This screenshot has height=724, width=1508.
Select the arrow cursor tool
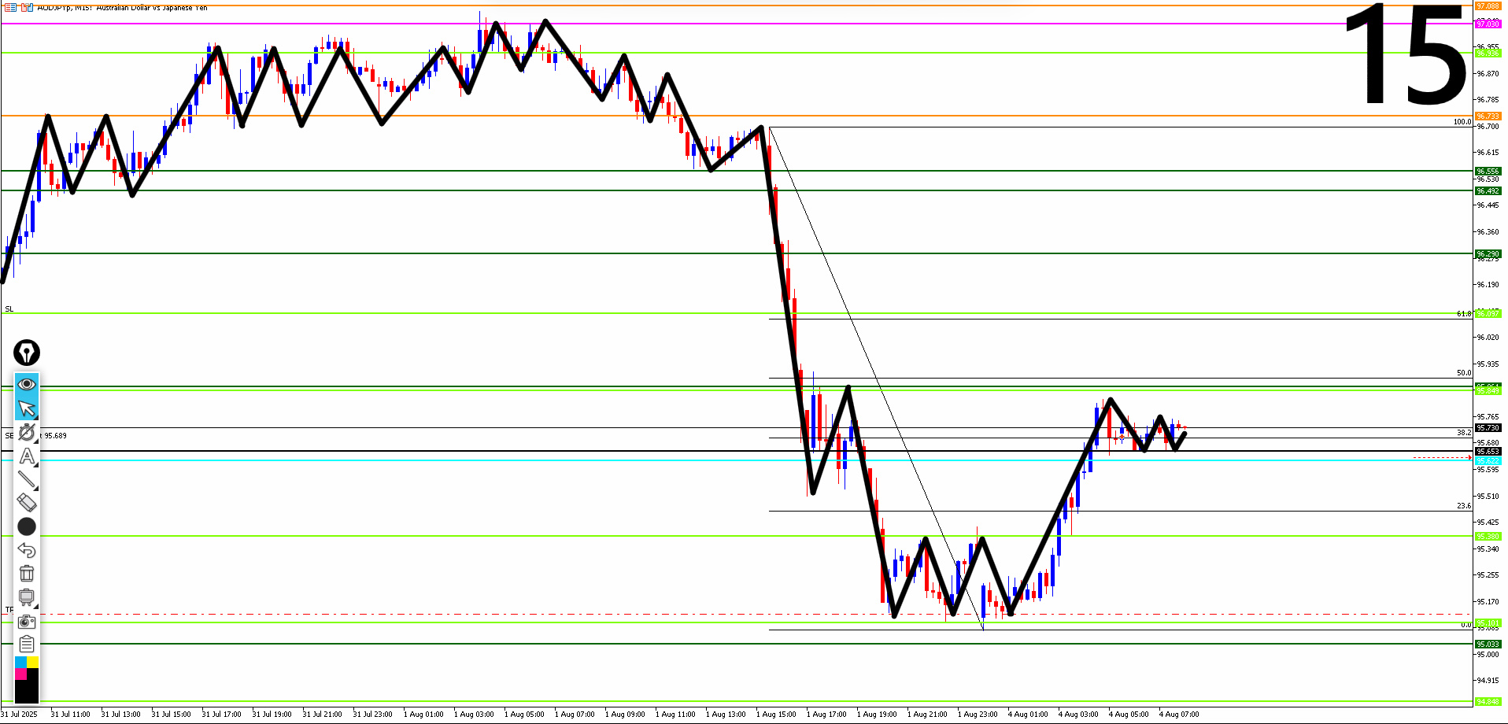coord(27,408)
